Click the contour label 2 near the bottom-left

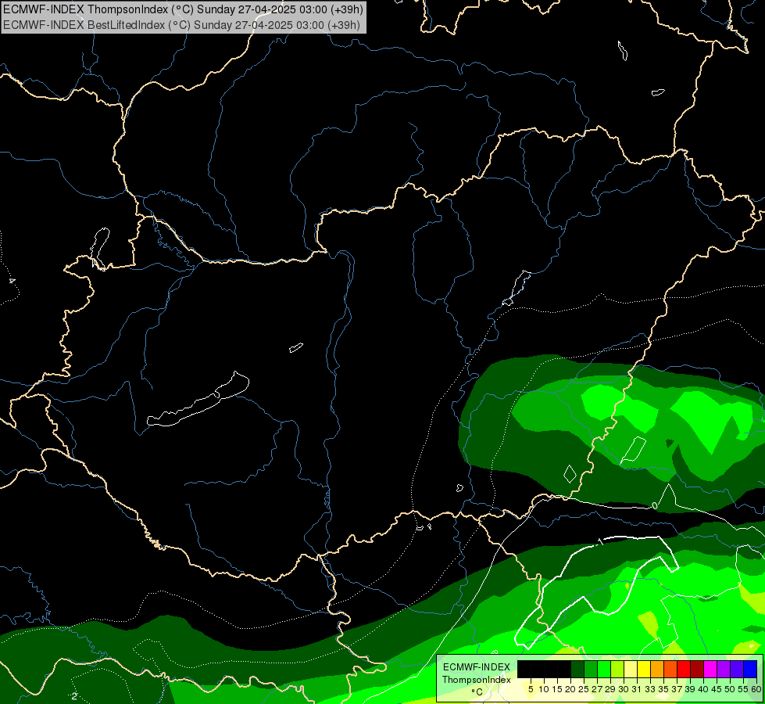pyautogui.click(x=74, y=696)
